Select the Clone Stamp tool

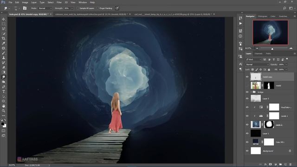tap(3, 58)
